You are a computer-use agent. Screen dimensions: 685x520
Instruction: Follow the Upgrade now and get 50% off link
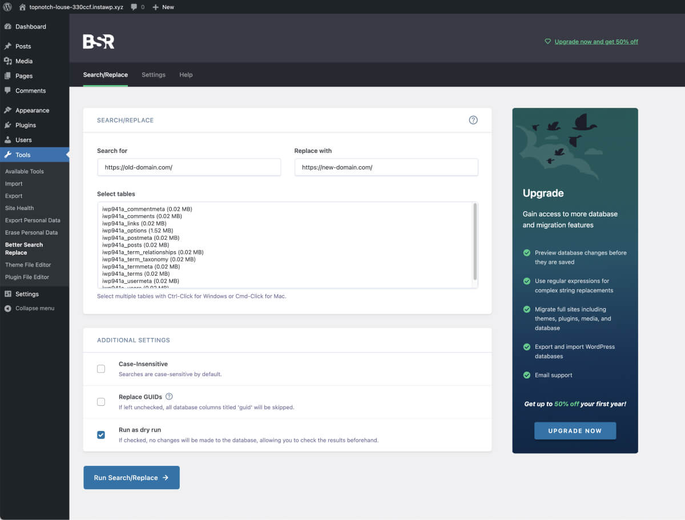point(596,42)
